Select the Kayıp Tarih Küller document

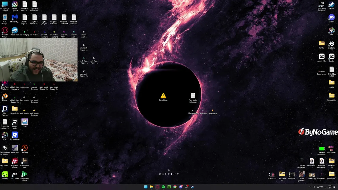34,6
